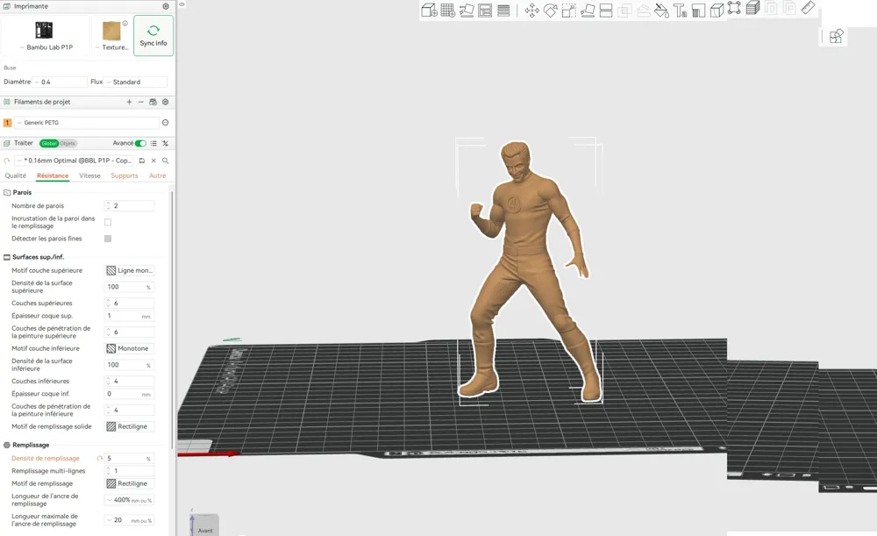Screen dimensions: 877x536
Task: Open Motif couche supérieure pattern dropdown
Action: [x=130, y=270]
